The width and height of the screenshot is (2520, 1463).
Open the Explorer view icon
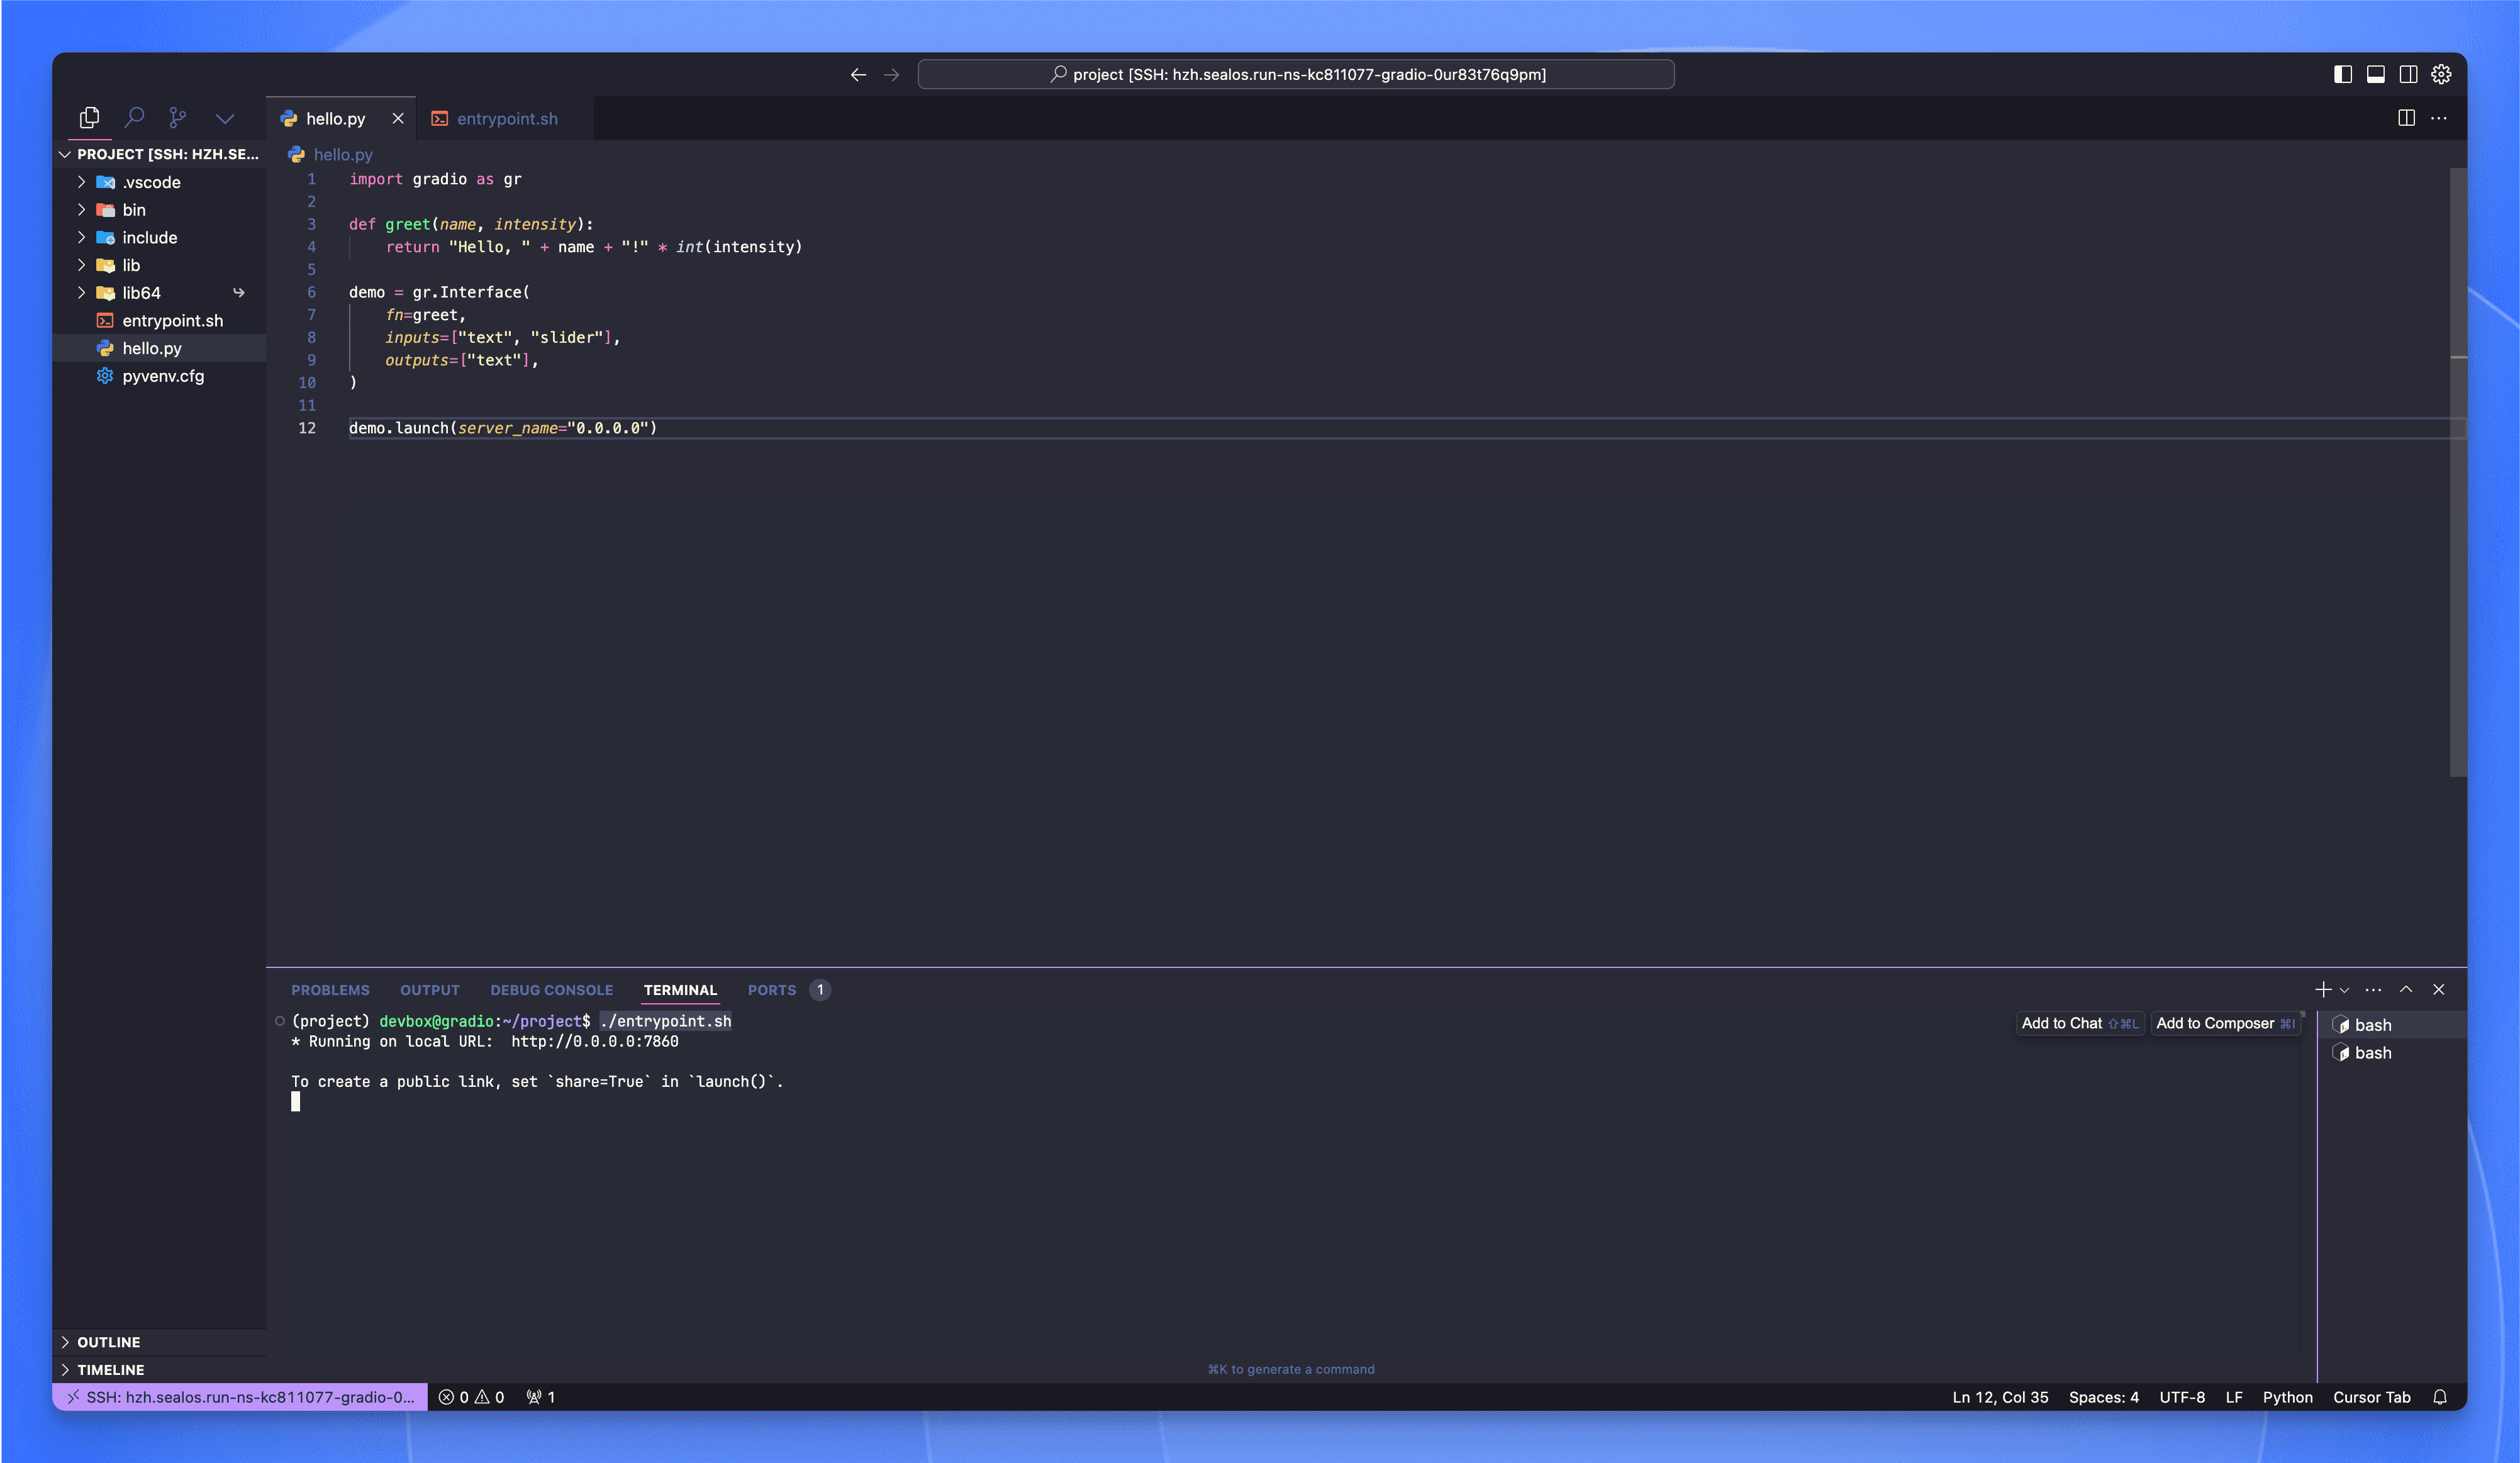[x=89, y=118]
